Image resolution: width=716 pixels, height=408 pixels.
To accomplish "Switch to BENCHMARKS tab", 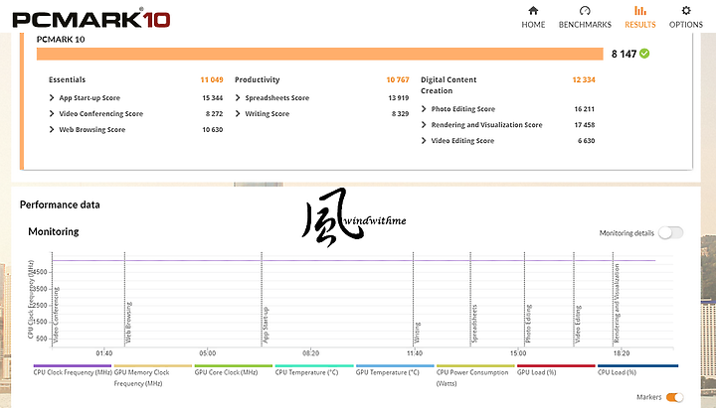I will [585, 25].
